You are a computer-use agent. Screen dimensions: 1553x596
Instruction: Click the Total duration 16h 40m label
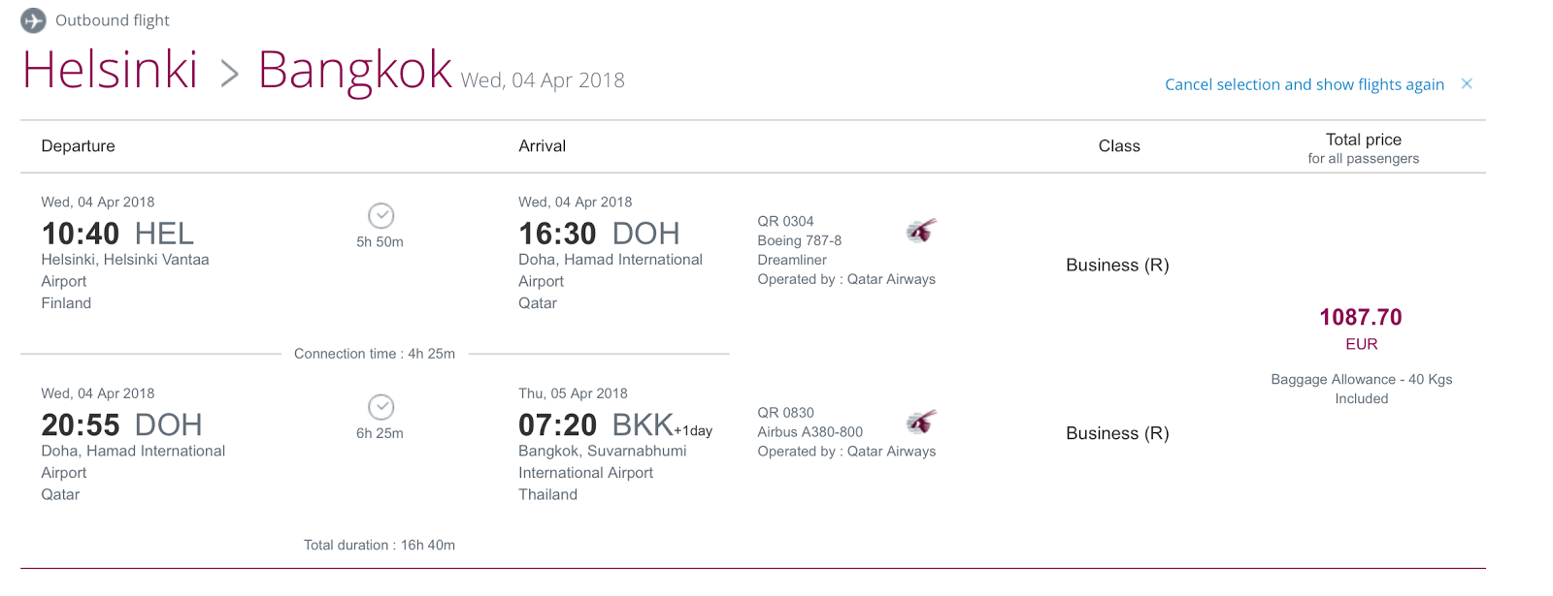coord(380,545)
